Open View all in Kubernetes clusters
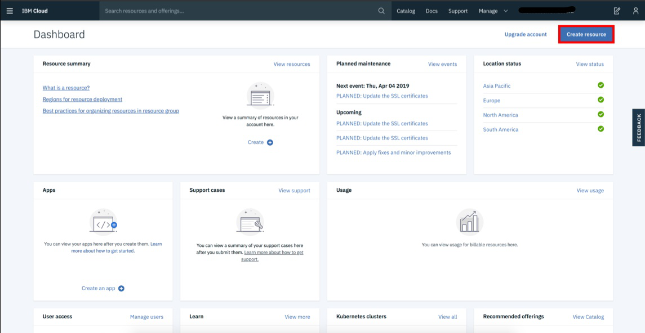This screenshot has height=333, width=645. [447, 317]
